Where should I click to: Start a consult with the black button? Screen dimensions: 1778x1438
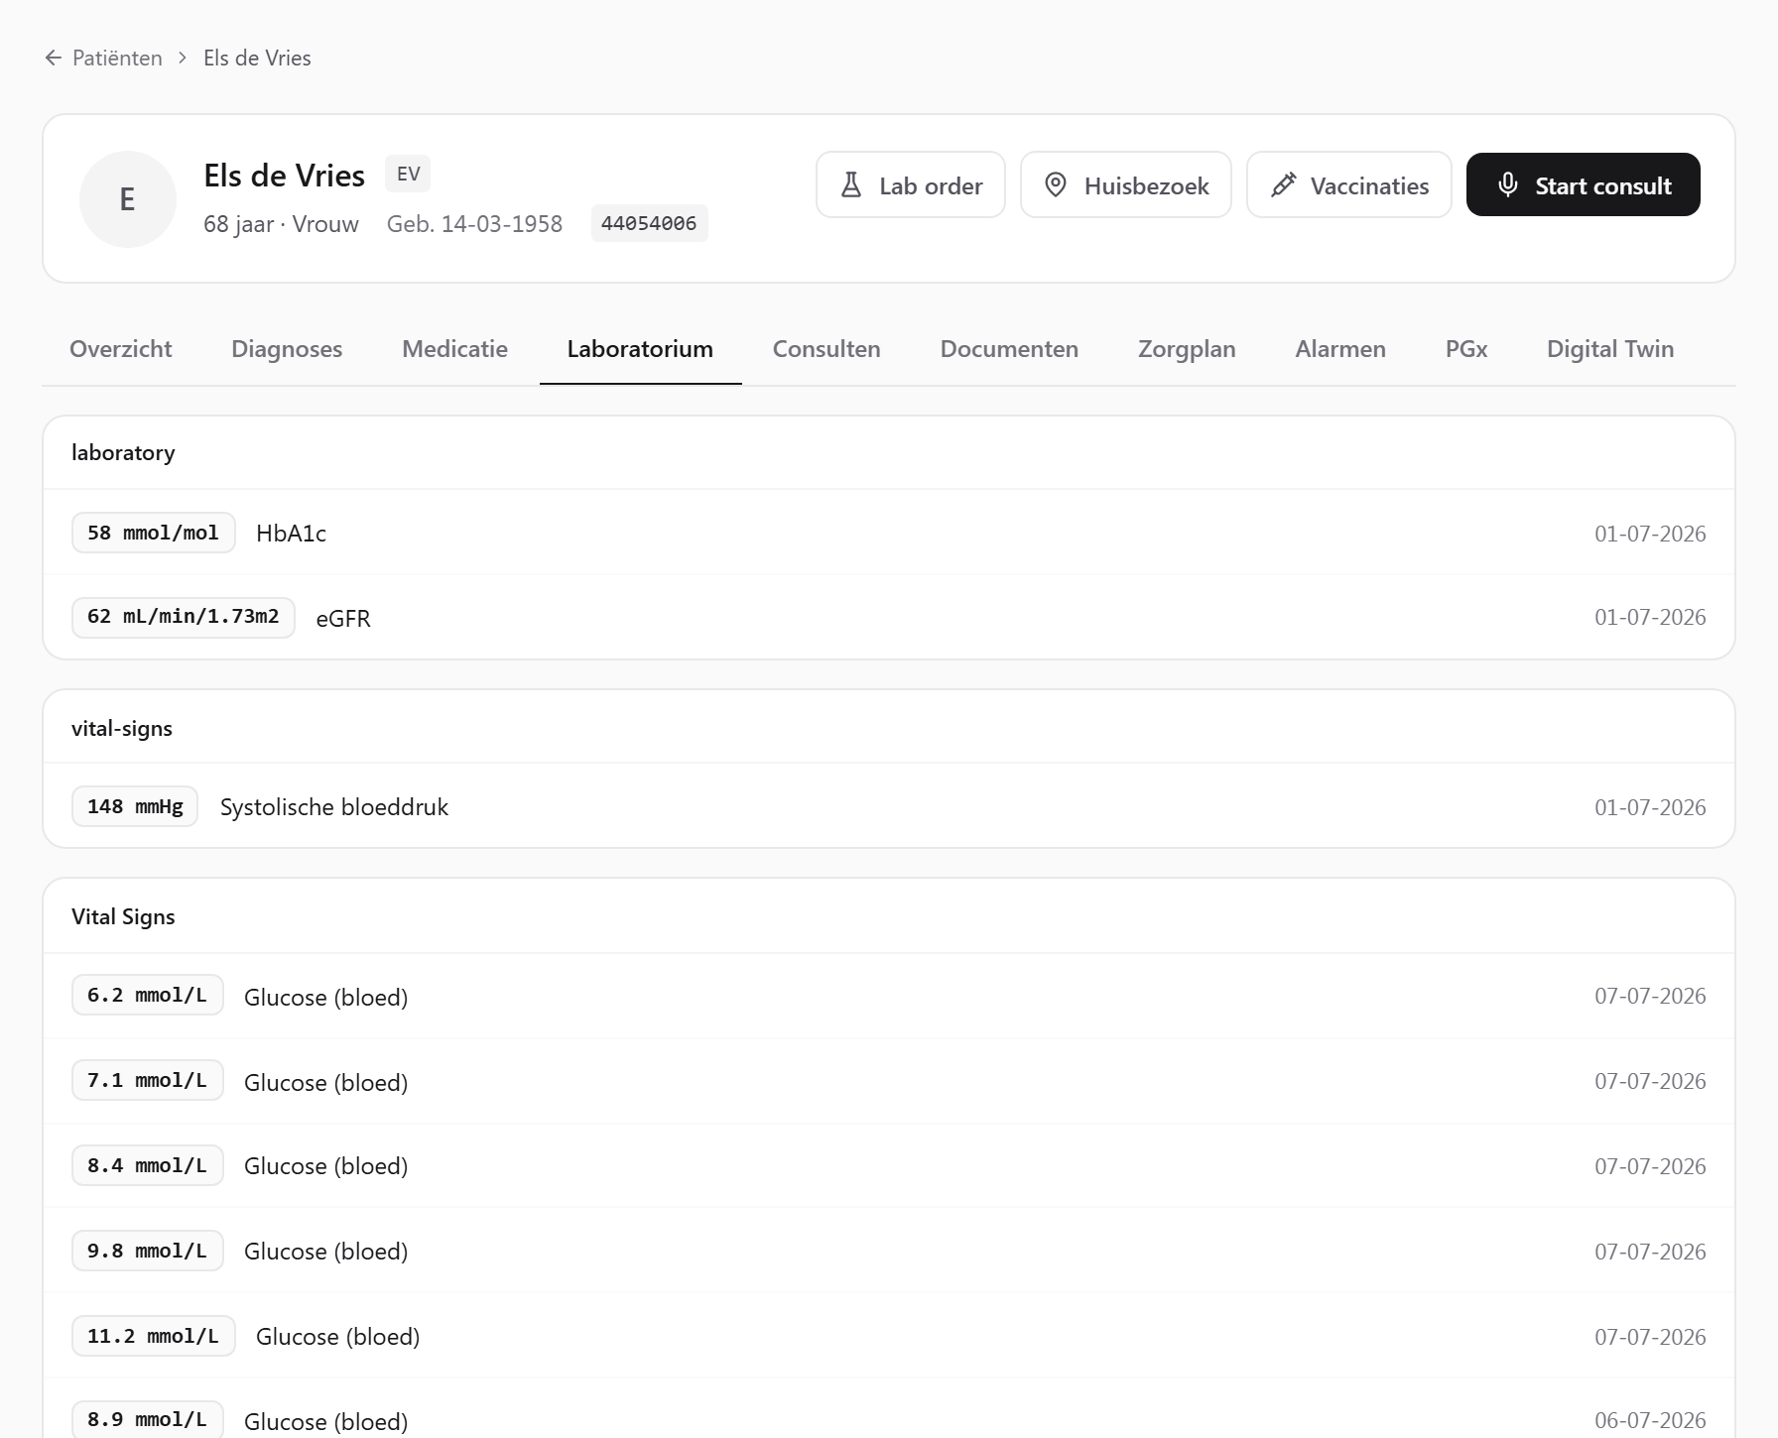tap(1584, 184)
